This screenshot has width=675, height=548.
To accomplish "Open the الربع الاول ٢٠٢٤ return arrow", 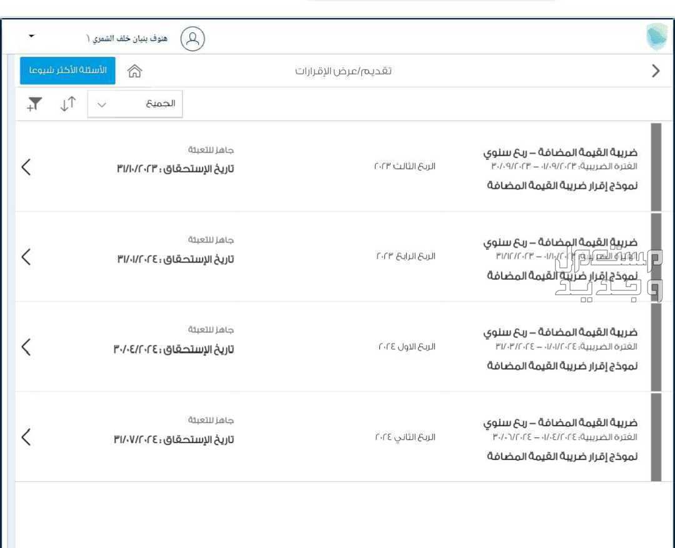I will pos(26,347).
